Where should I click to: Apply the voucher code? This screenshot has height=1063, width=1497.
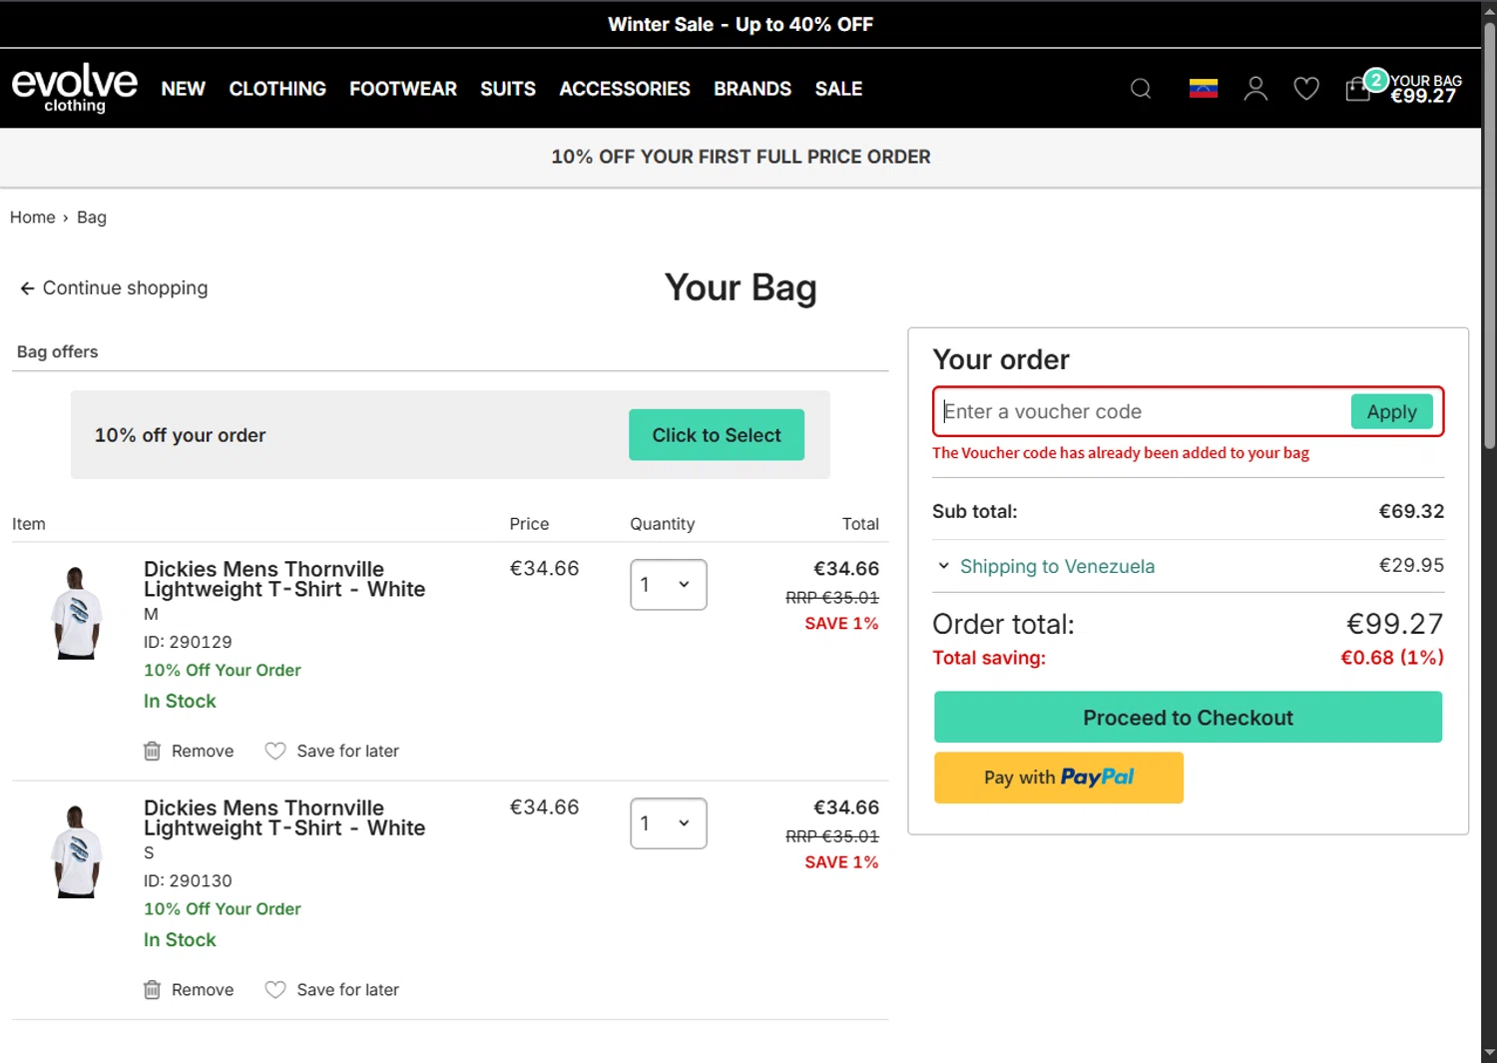click(x=1391, y=412)
